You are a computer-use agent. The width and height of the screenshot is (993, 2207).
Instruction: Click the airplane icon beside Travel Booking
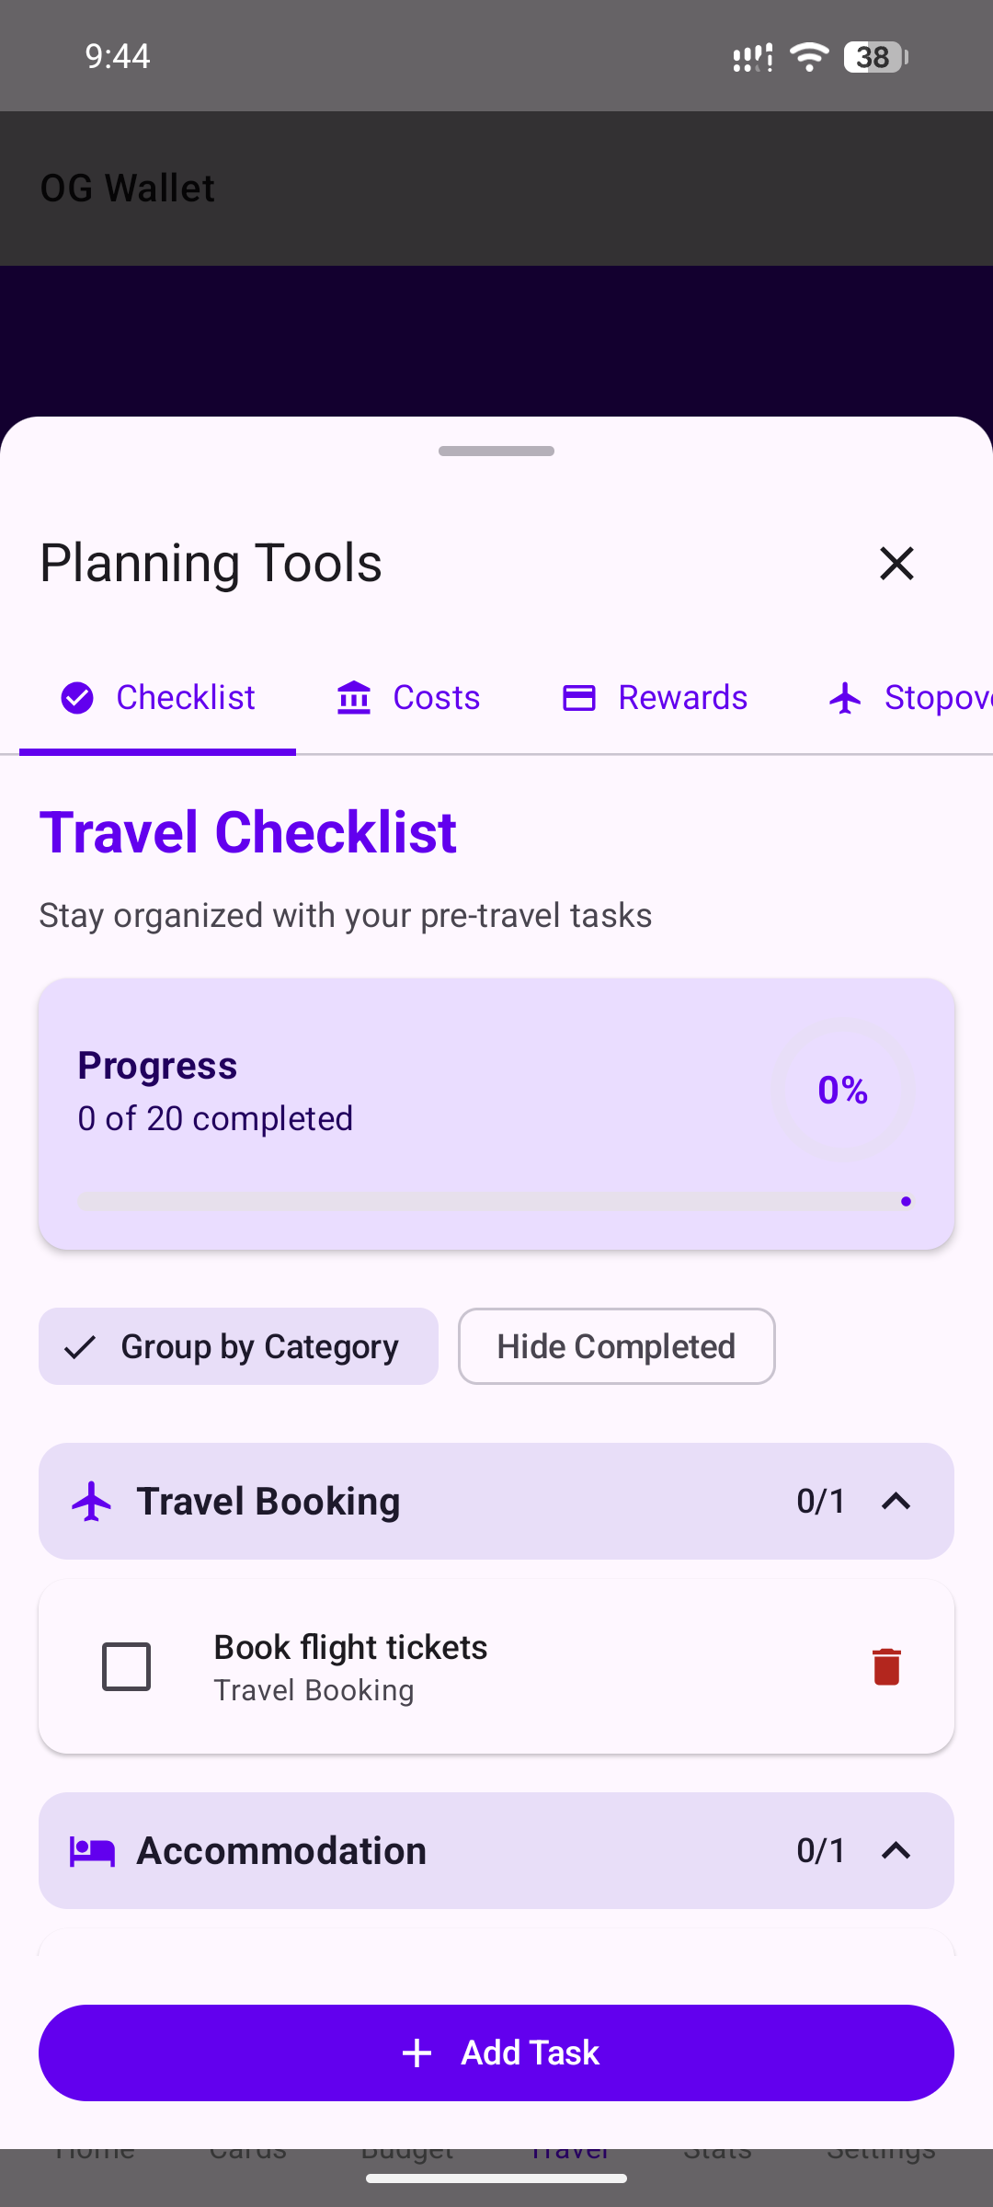(92, 1502)
